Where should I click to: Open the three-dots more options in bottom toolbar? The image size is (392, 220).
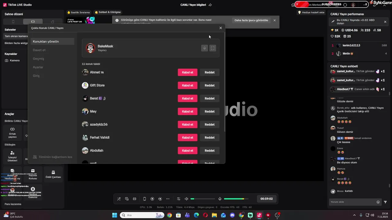(168, 199)
